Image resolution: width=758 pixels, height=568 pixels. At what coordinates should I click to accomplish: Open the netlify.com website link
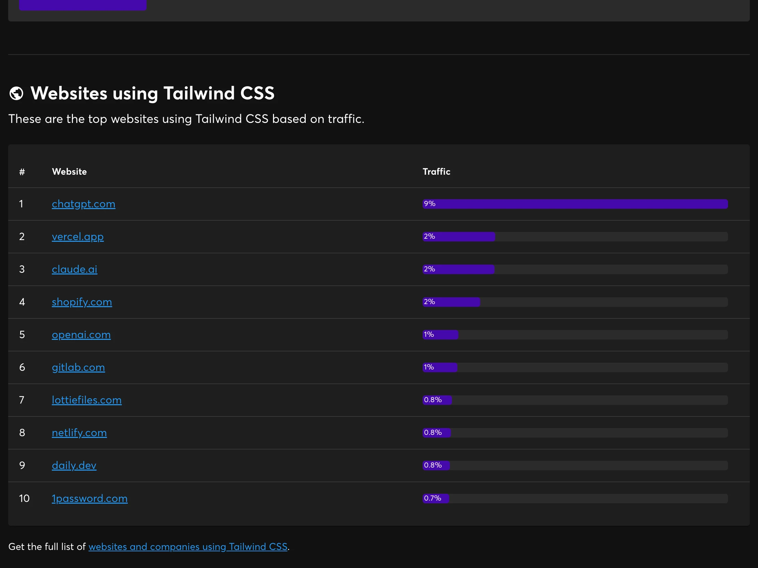(79, 432)
